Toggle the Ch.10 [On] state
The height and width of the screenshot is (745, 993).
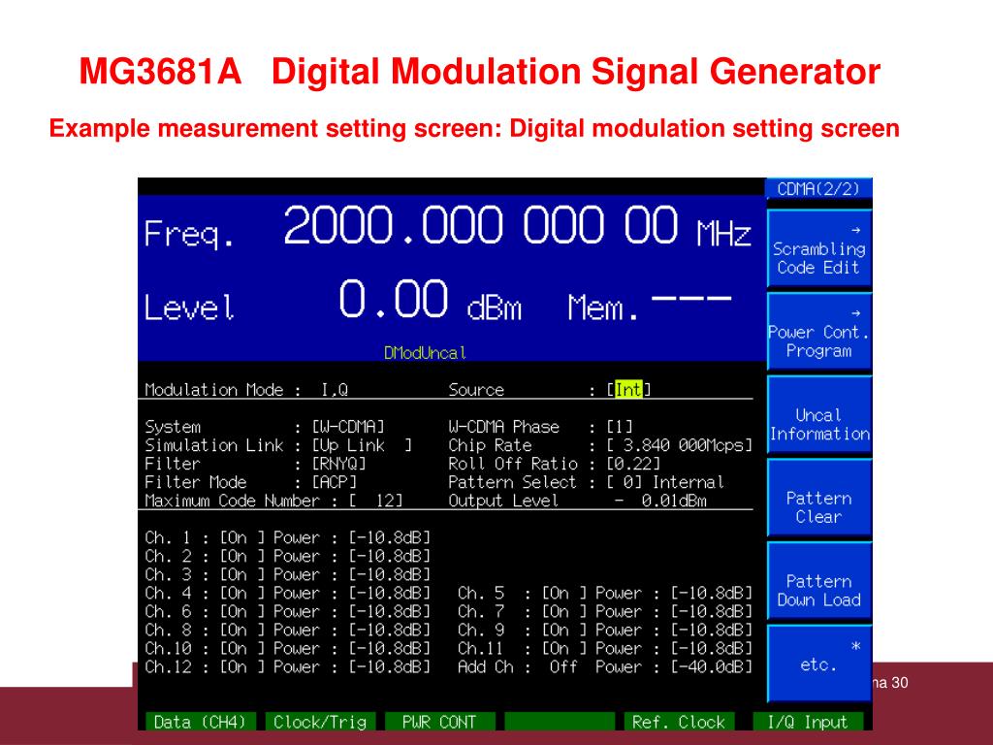pyautogui.click(x=242, y=648)
